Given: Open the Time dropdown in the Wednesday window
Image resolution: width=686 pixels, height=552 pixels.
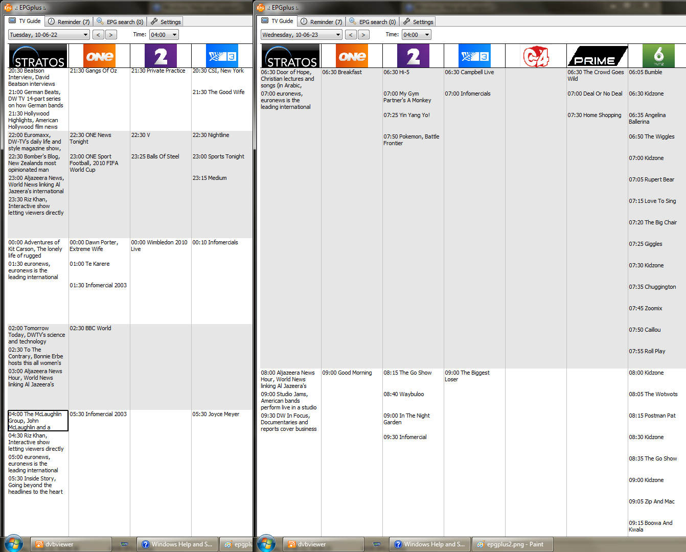Looking at the screenshot, I should [x=417, y=35].
